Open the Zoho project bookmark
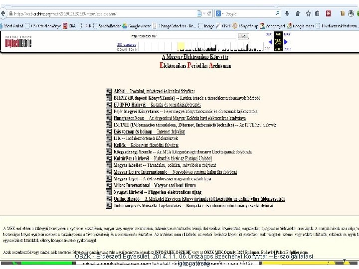Image resolution: width=359 pixels, height=269 pixels. pos(272,26)
